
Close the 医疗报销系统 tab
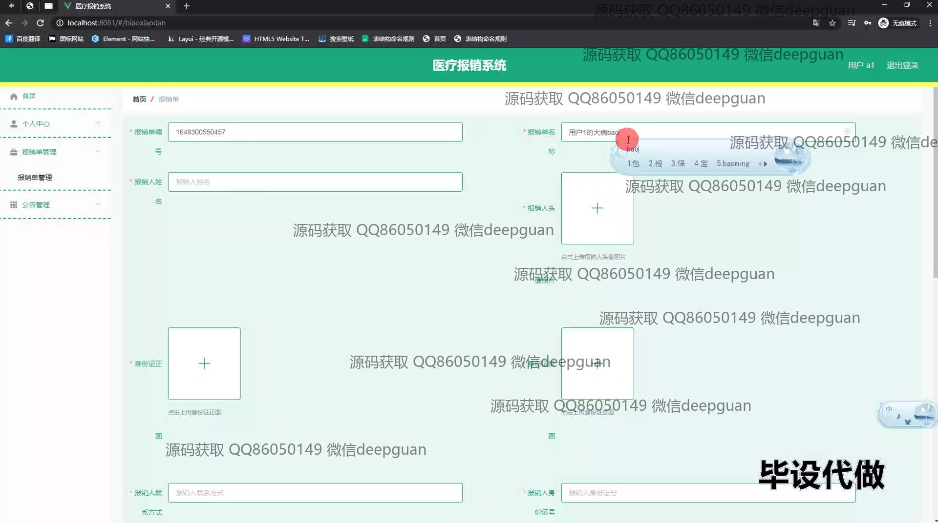tap(168, 6)
